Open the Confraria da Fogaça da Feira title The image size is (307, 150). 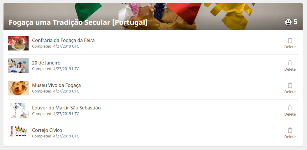[63, 40]
